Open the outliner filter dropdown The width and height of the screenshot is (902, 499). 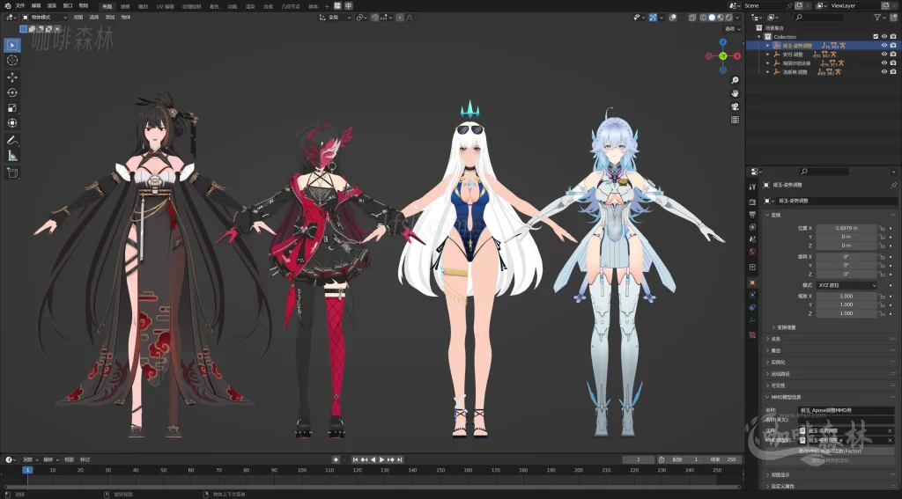point(879,18)
